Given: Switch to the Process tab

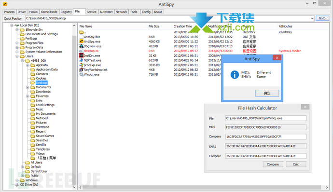Looking at the screenshot, I should pos(9,12).
